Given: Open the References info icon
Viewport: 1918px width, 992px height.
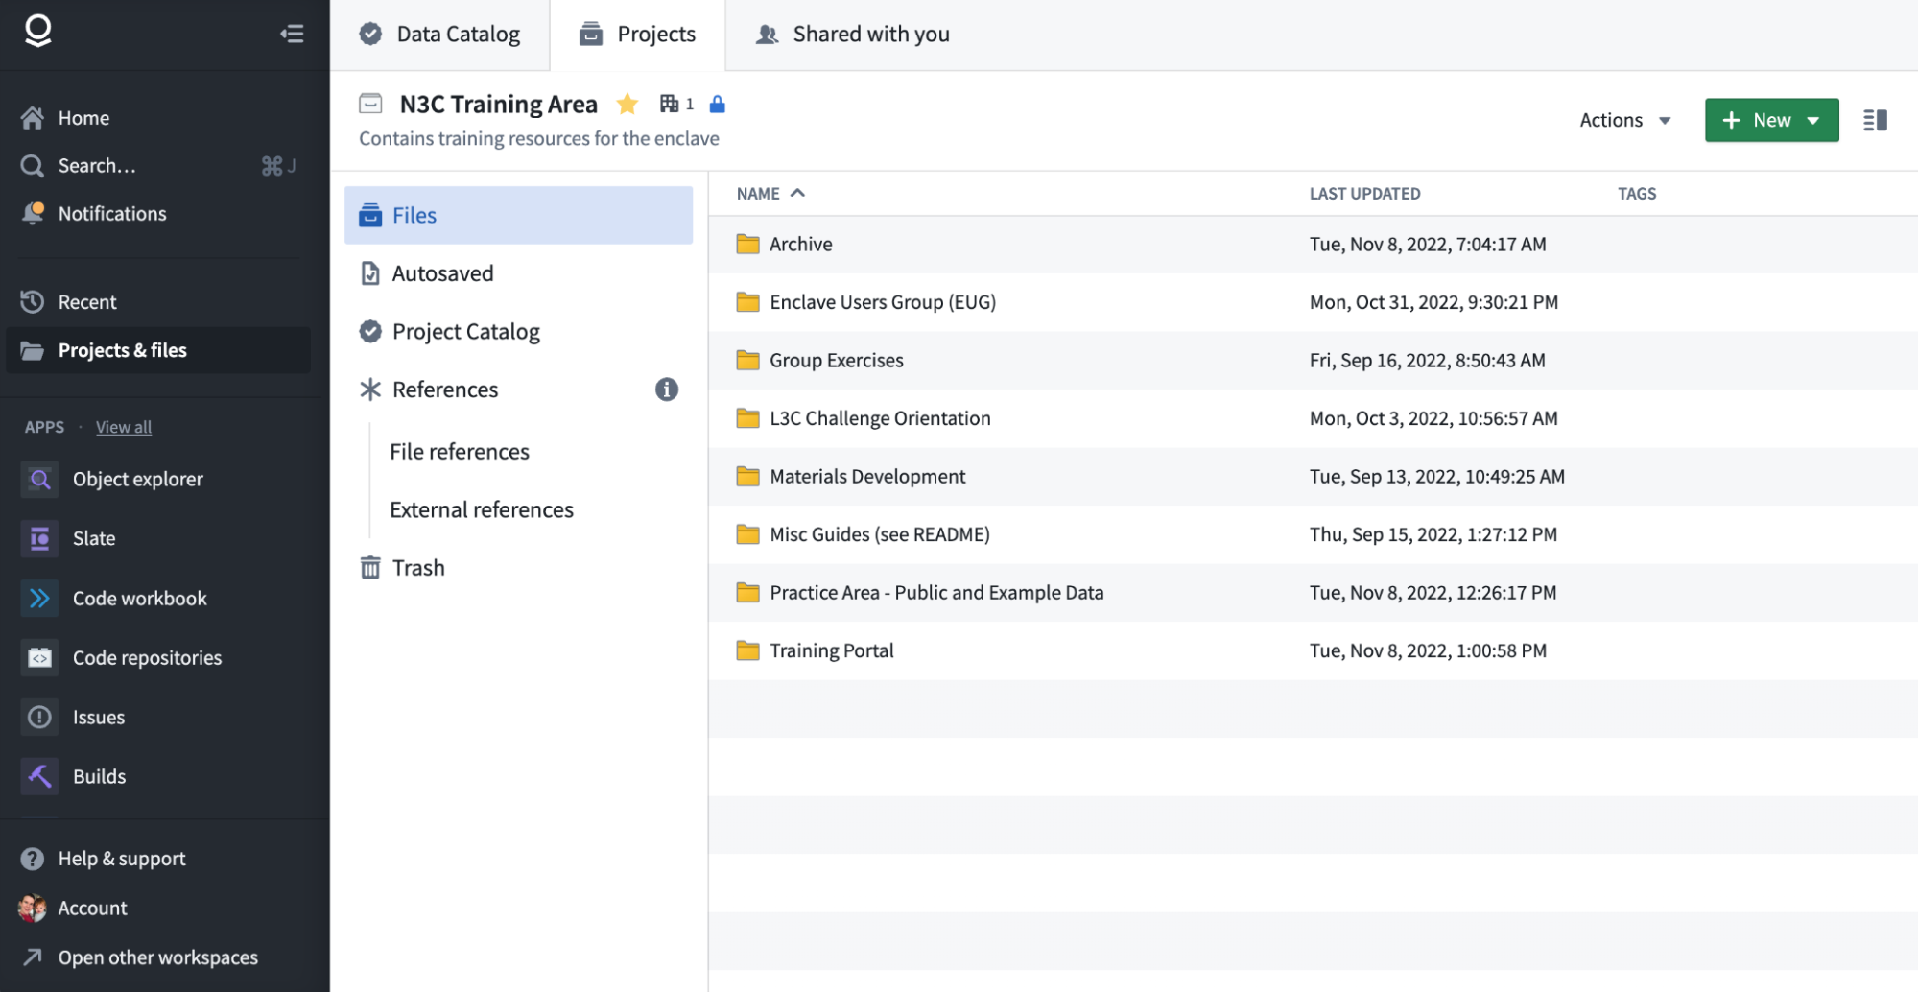Looking at the screenshot, I should pos(666,390).
